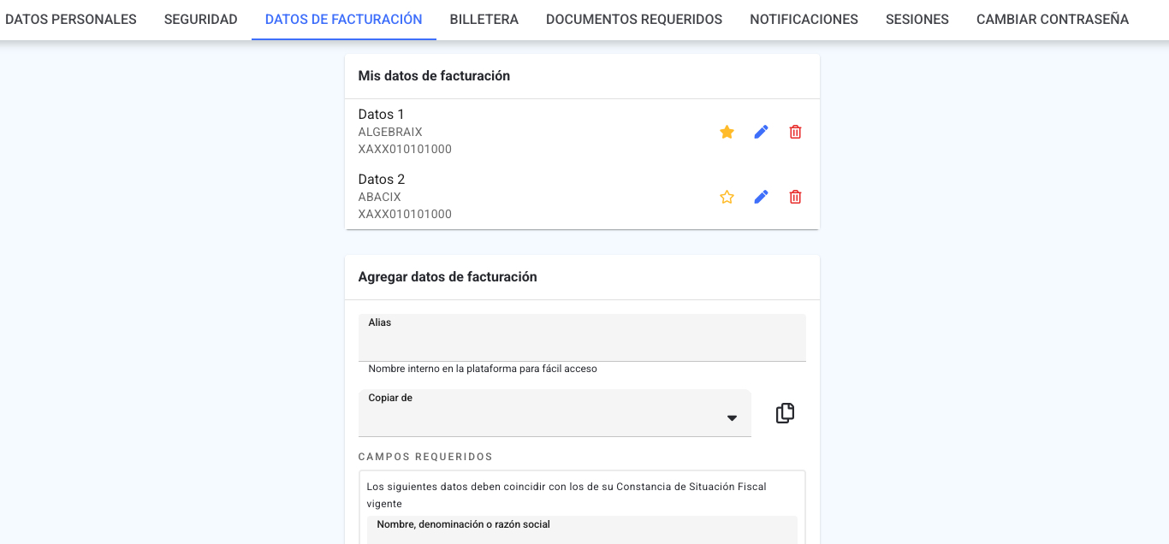Click the Mis datos de facturación heading
Image resolution: width=1169 pixels, height=544 pixels.
pos(434,76)
